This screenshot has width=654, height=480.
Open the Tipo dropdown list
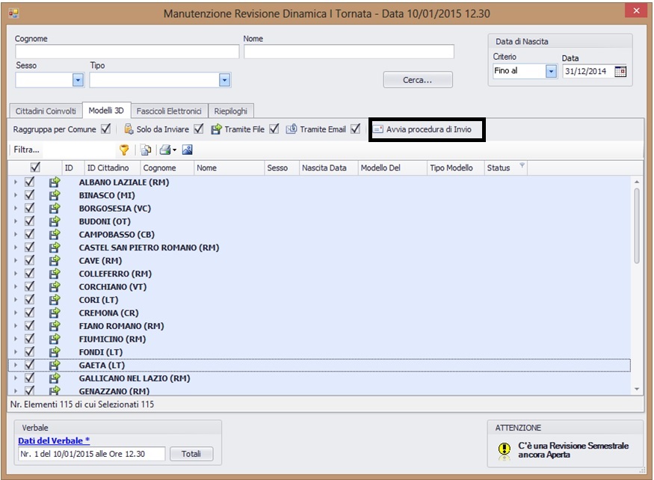coord(224,80)
